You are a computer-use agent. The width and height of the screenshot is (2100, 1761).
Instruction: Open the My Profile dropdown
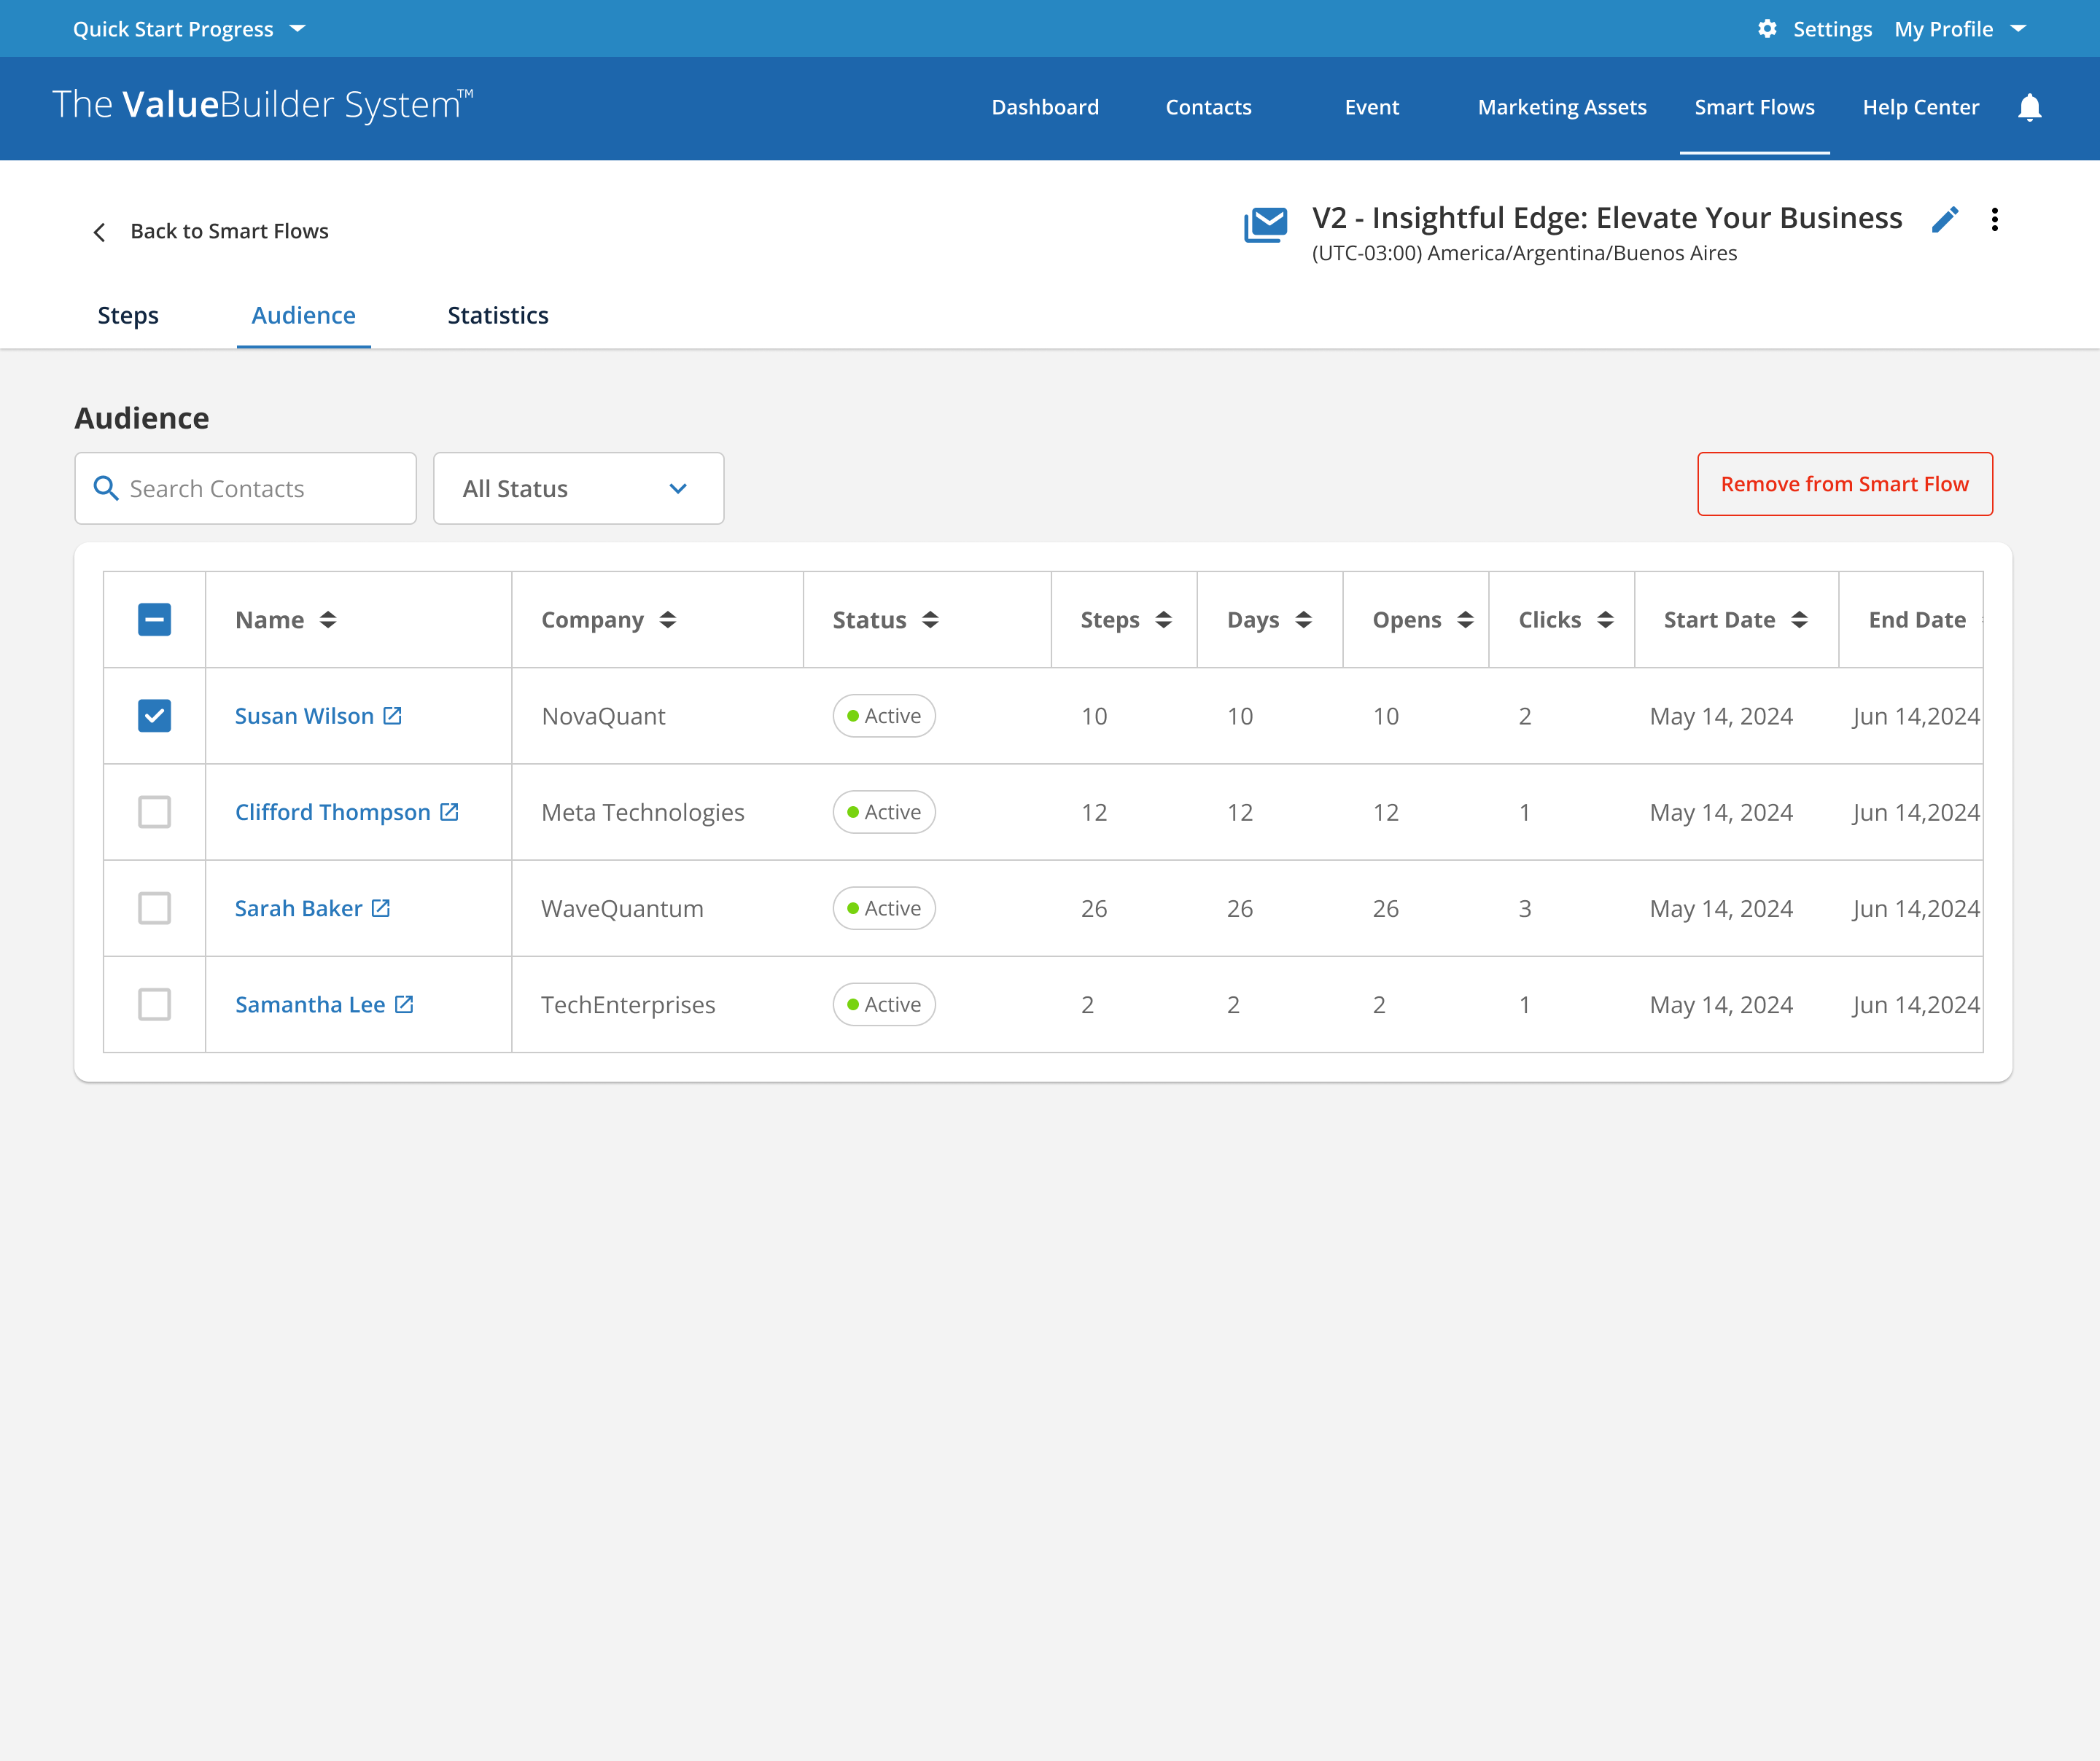pos(1959,28)
